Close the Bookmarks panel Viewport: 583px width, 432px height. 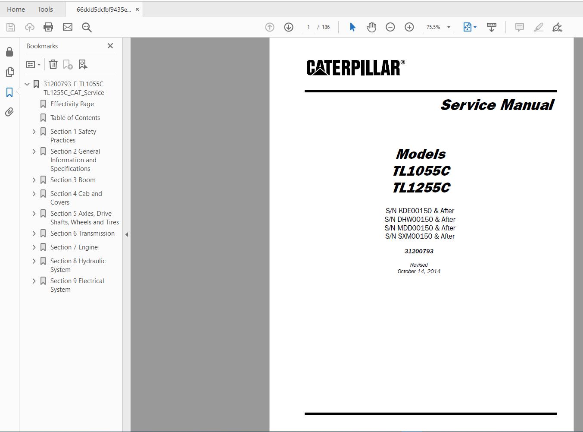tap(110, 46)
